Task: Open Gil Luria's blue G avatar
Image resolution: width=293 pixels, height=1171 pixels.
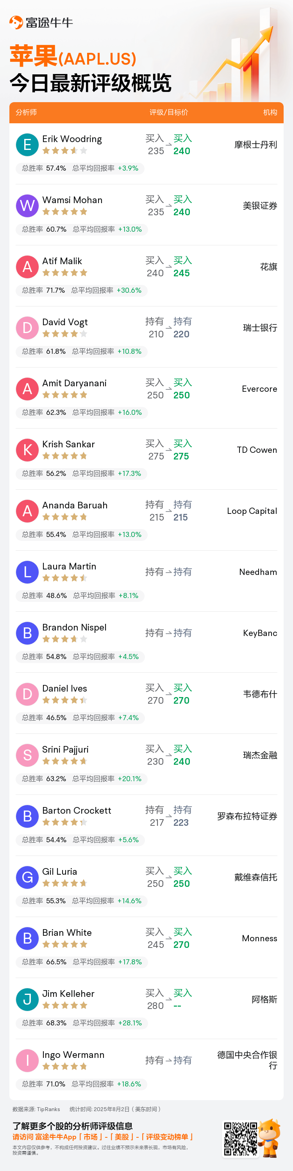Action: pyautogui.click(x=27, y=877)
